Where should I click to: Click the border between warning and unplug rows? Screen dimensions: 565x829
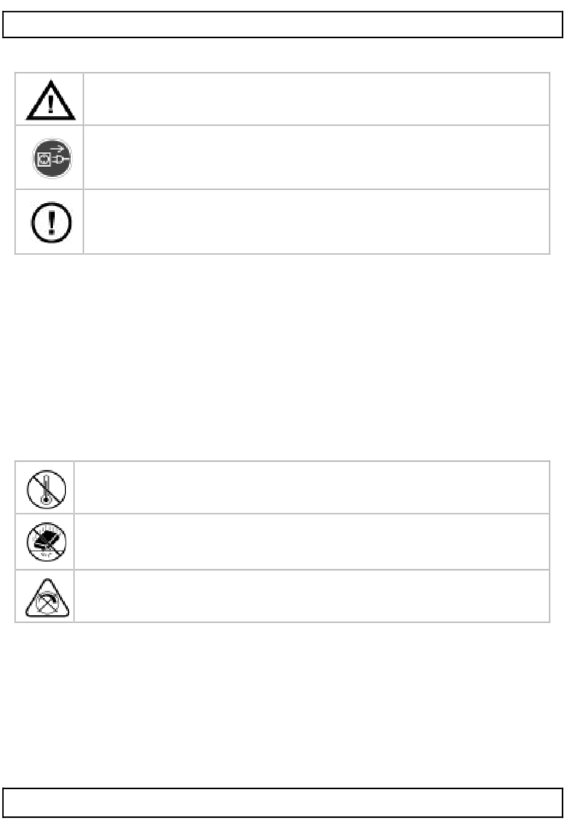pos(282,125)
